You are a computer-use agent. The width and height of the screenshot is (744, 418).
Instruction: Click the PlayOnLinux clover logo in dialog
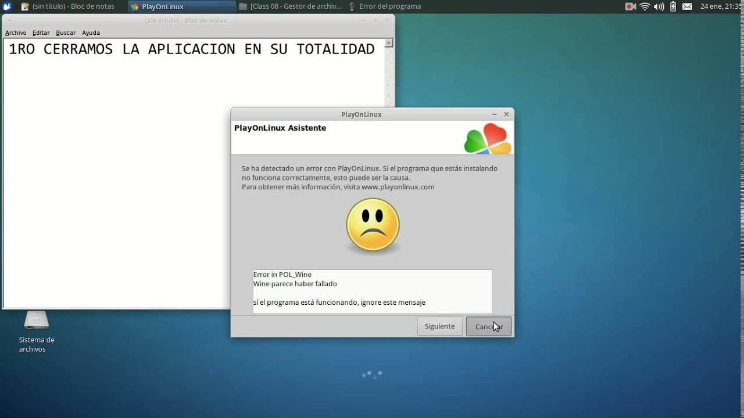[488, 139]
